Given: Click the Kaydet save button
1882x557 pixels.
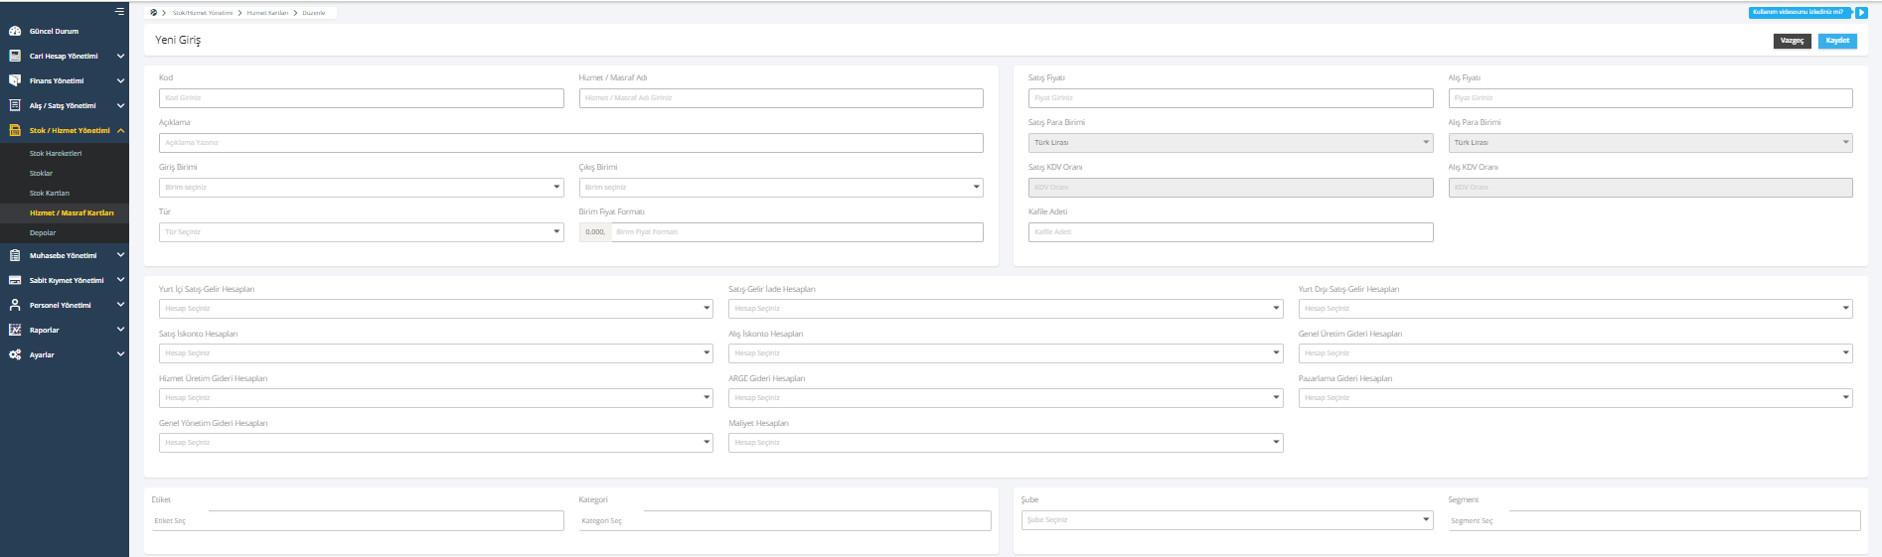Looking at the screenshot, I should pyautogui.click(x=1837, y=41).
